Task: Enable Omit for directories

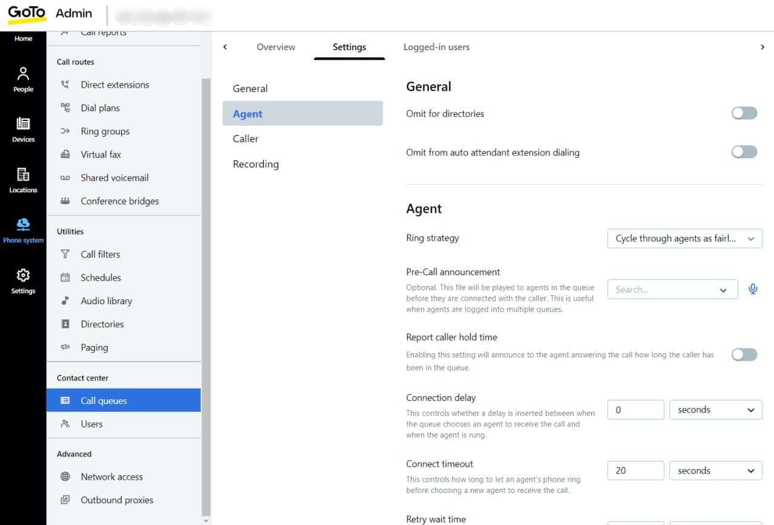Action: (x=744, y=113)
